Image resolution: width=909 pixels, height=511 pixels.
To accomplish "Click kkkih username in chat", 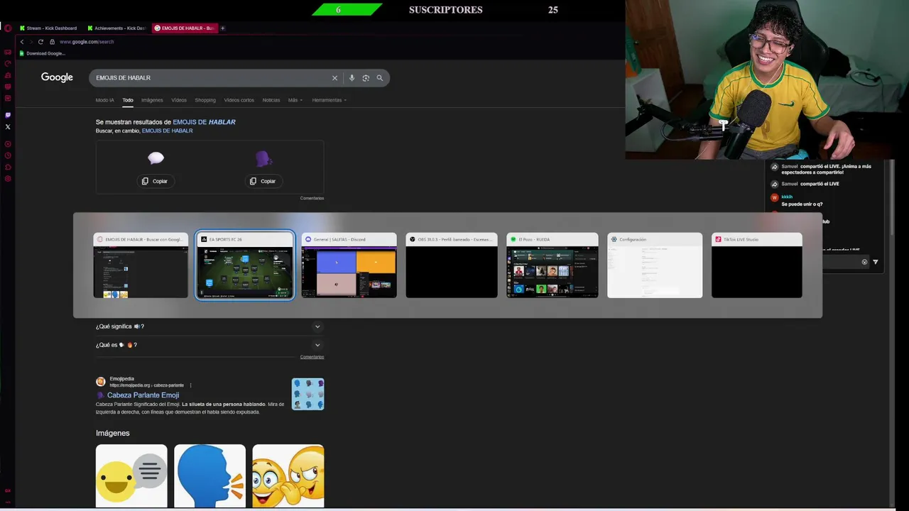I will coord(787,197).
